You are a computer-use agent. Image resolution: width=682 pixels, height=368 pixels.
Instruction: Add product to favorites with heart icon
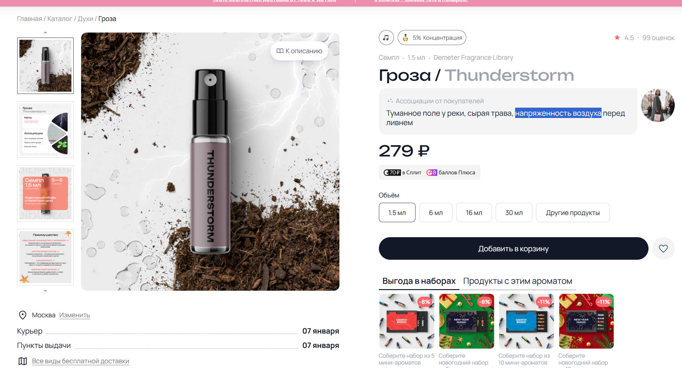[x=663, y=248]
